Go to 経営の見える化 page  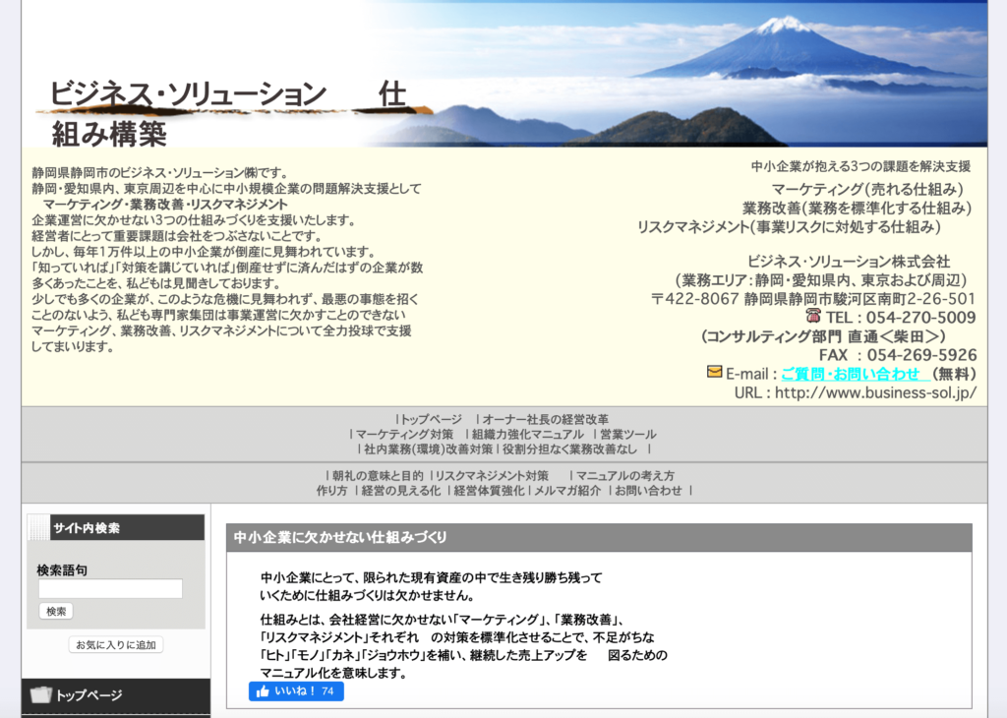[401, 491]
